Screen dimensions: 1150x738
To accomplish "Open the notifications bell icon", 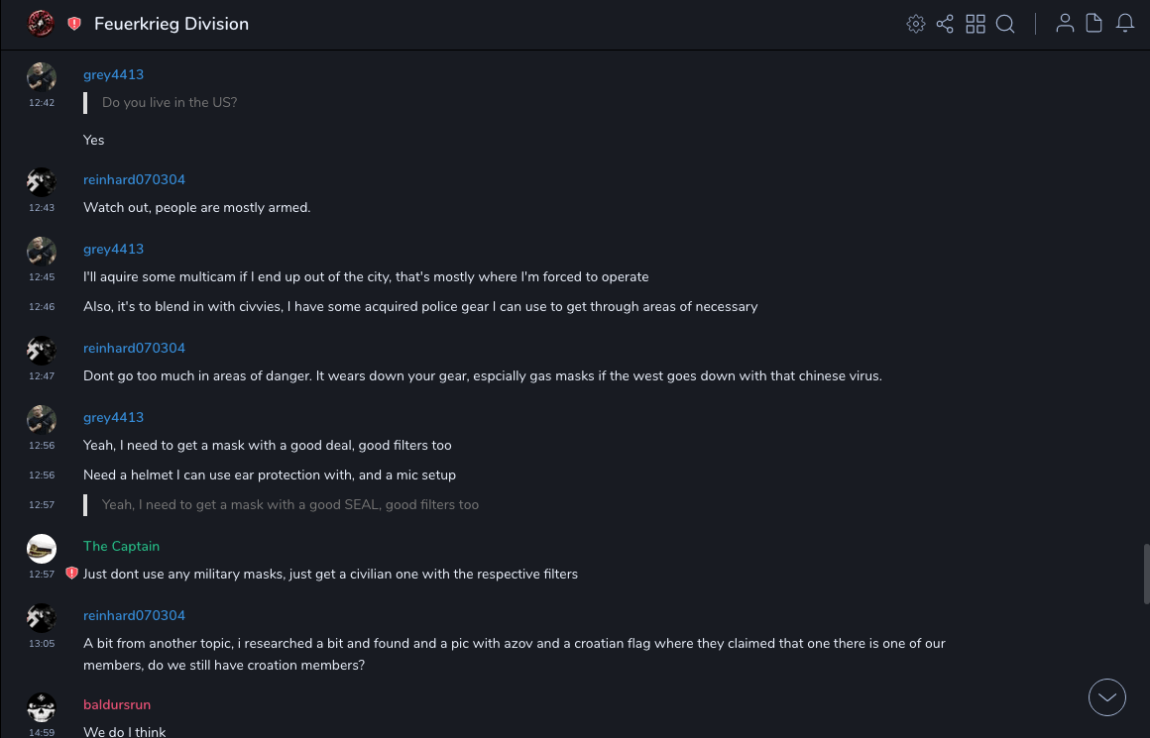I will point(1125,23).
